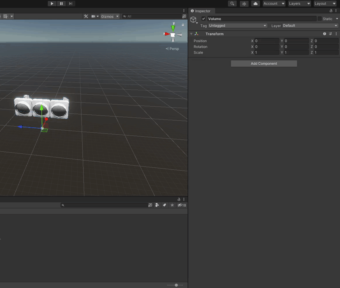Click the Add Component button
Screen dimensions: 340x288
point(264,63)
